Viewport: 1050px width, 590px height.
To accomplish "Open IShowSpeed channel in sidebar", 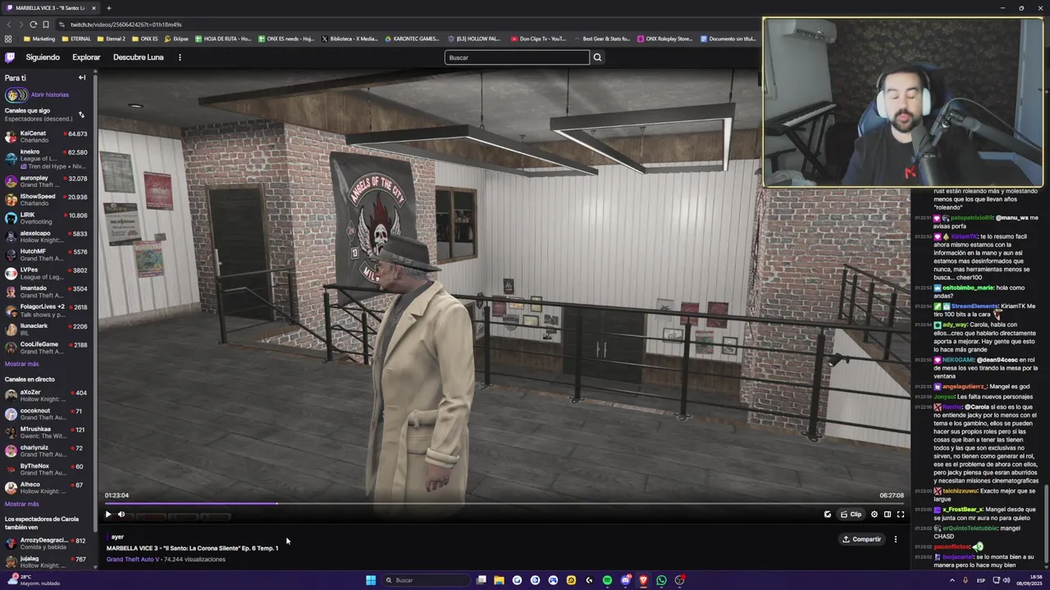I will tap(47, 200).
